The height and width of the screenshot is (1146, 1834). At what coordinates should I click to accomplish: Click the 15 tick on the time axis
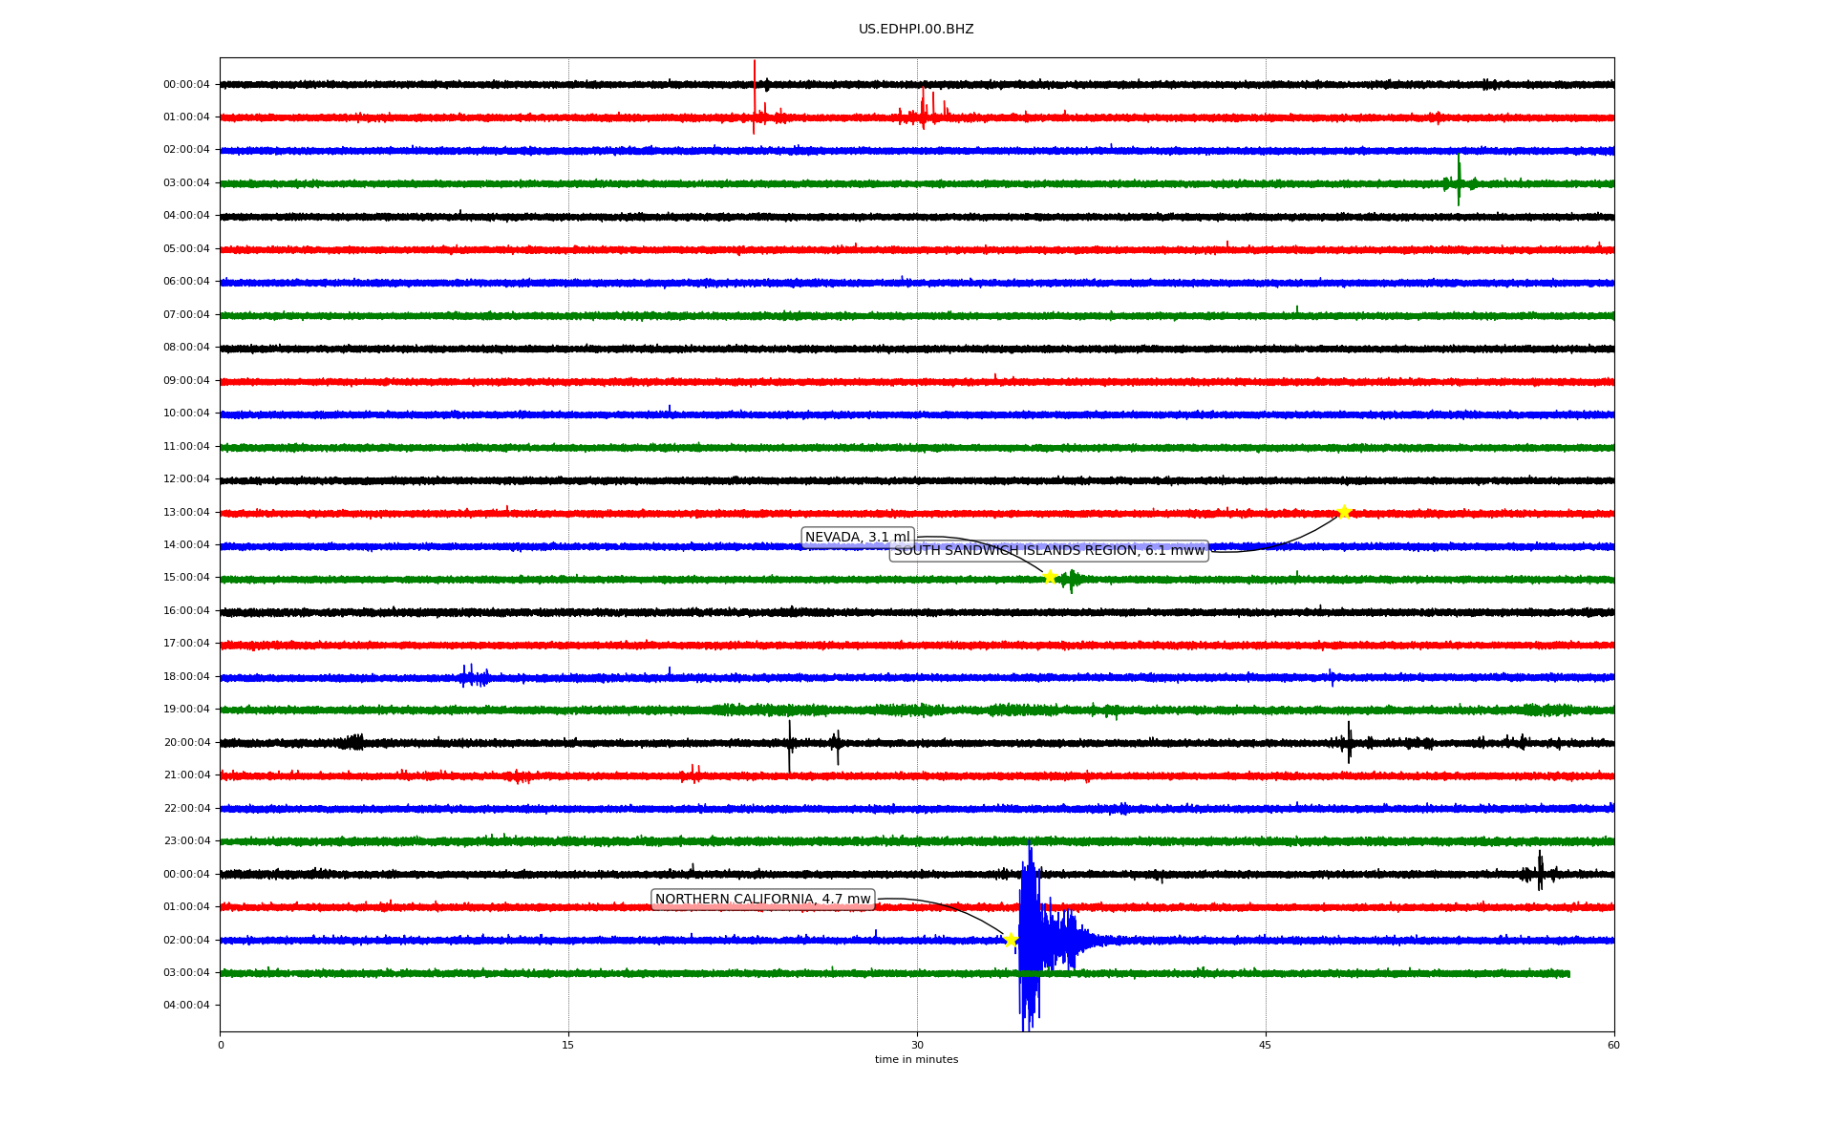(568, 1046)
